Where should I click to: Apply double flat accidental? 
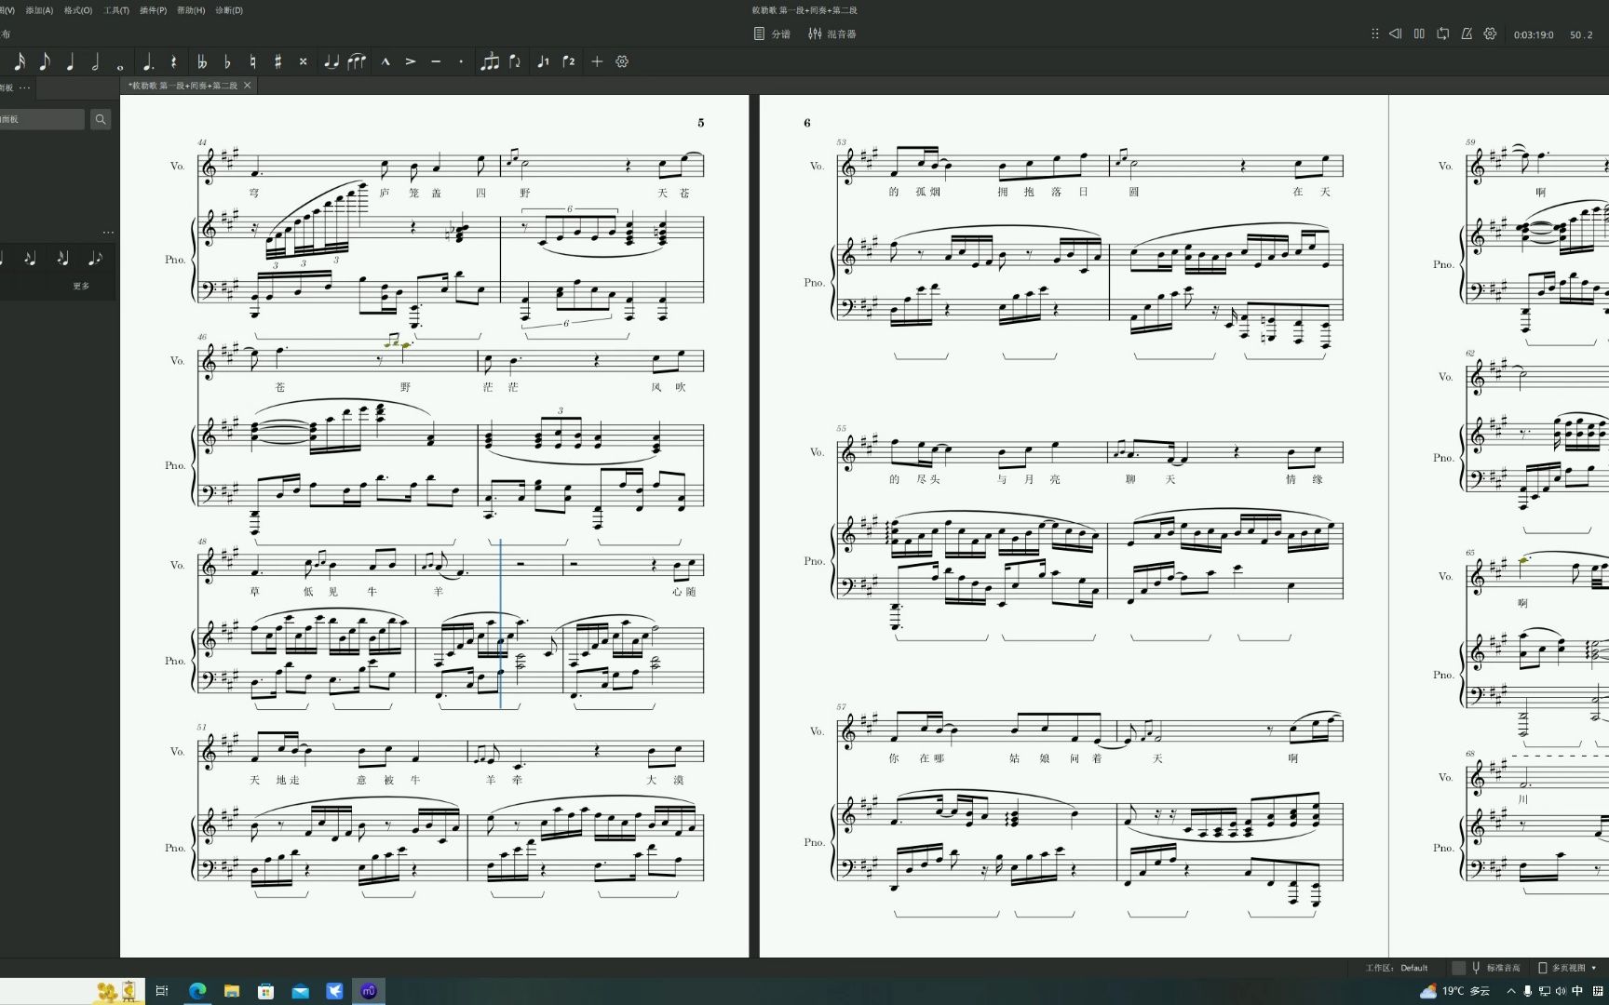coord(202,61)
